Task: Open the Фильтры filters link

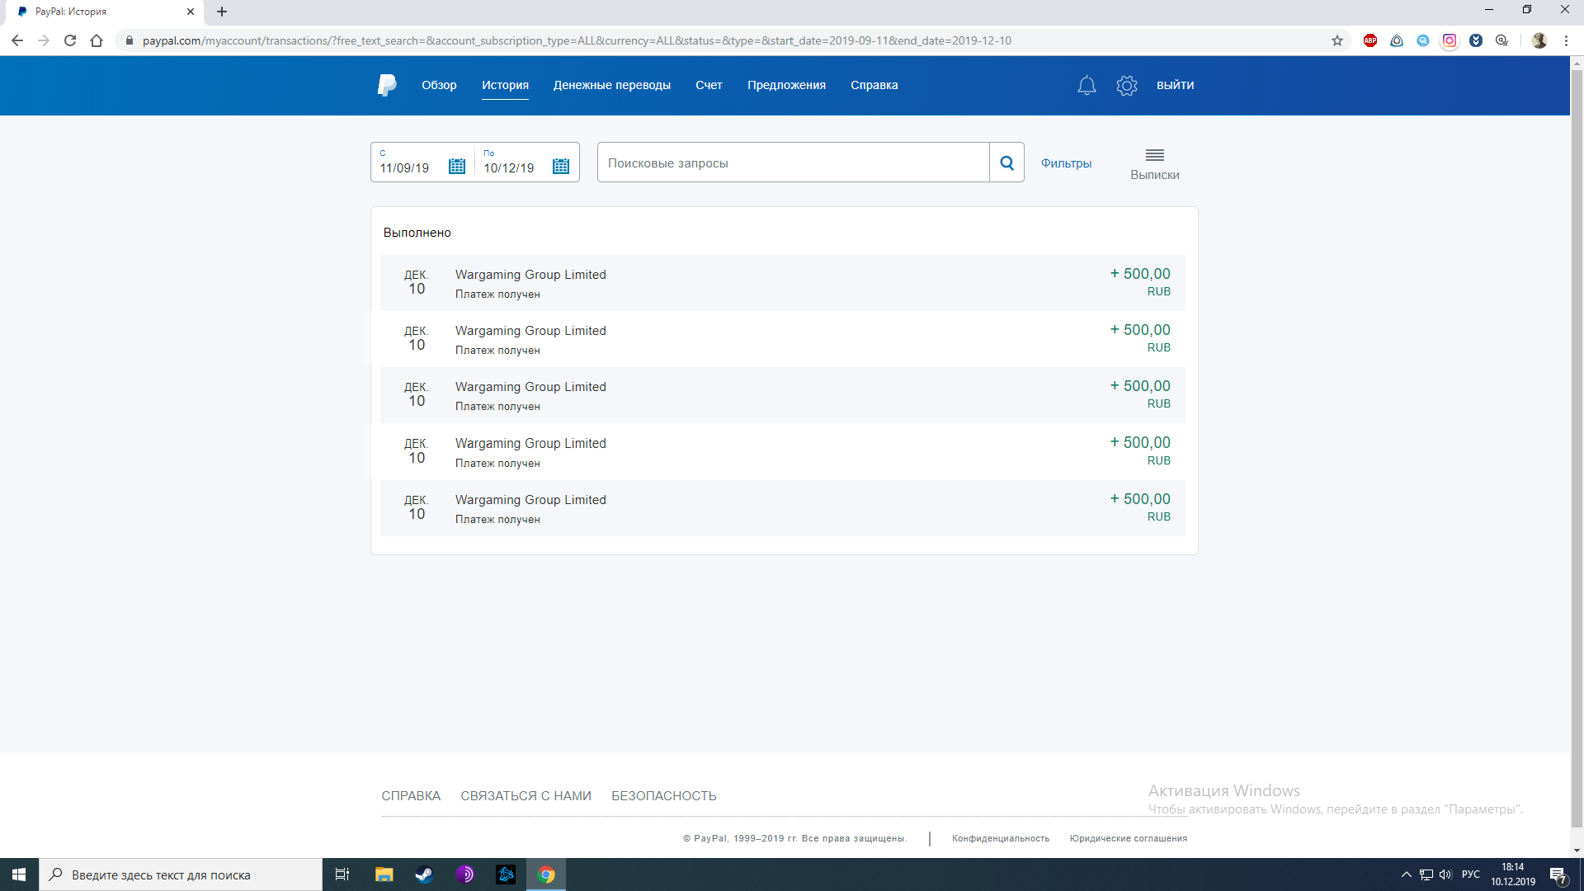Action: click(x=1066, y=163)
